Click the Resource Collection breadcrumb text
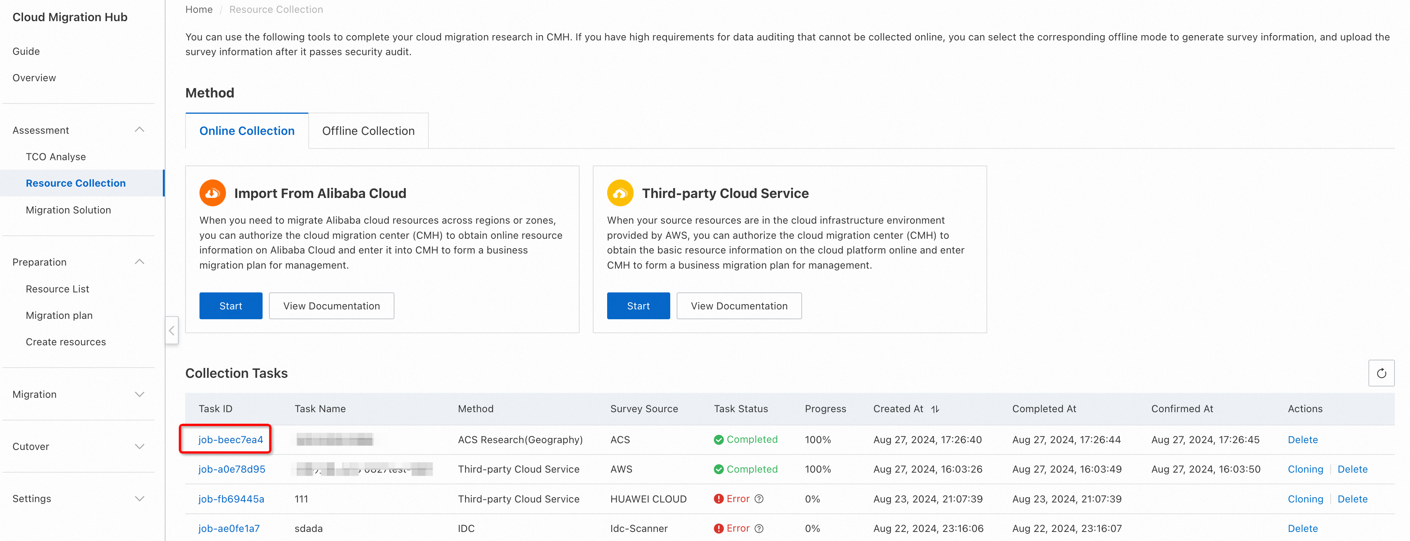 pyautogui.click(x=276, y=9)
